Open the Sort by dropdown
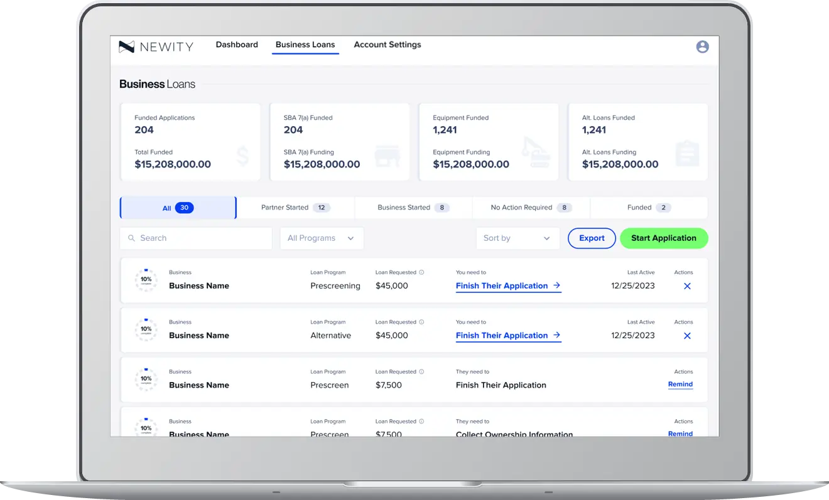 (x=517, y=238)
